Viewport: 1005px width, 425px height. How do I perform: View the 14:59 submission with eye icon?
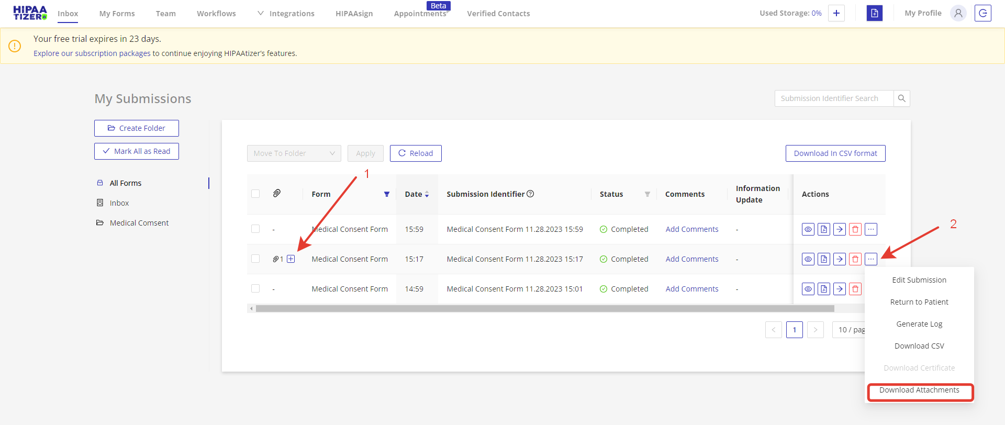pyautogui.click(x=808, y=289)
